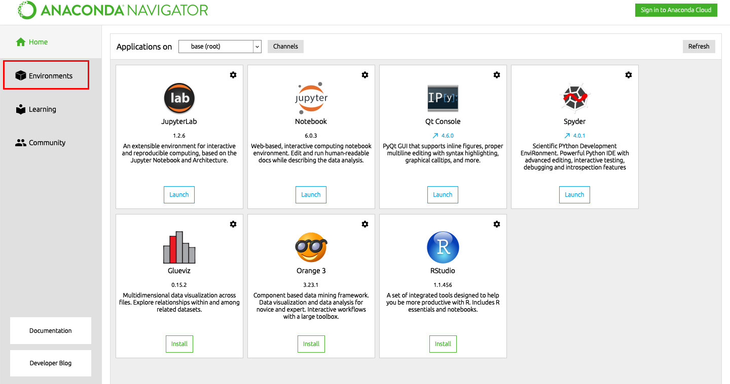Screen dimensions: 730x384
Task: Click the Qt Console IPython logo
Action: 443,98
